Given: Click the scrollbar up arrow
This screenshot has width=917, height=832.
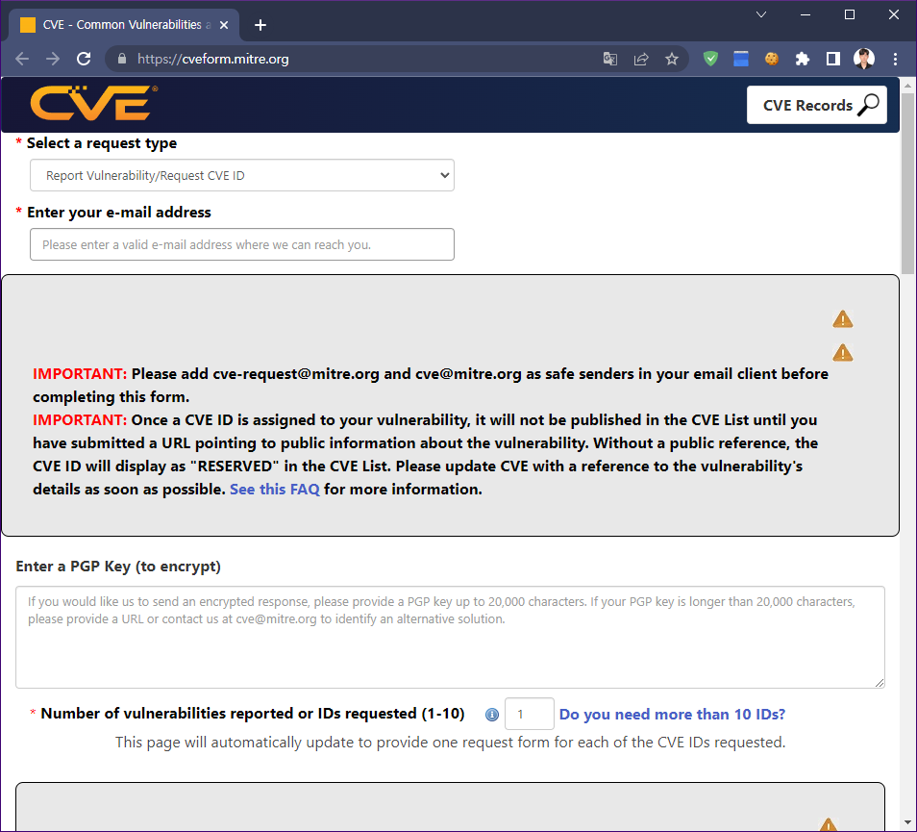Looking at the screenshot, I should coord(907,86).
